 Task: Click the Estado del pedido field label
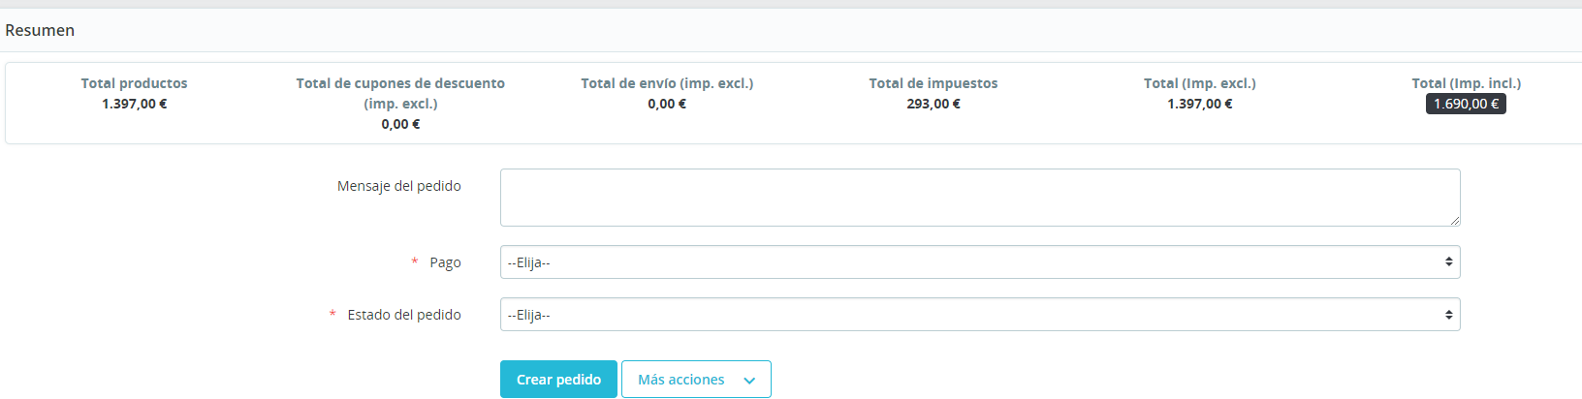click(404, 315)
